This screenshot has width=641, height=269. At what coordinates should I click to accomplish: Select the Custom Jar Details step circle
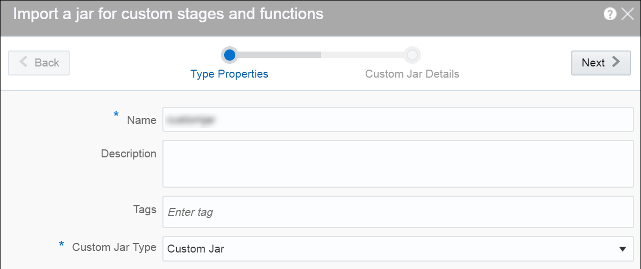point(412,55)
